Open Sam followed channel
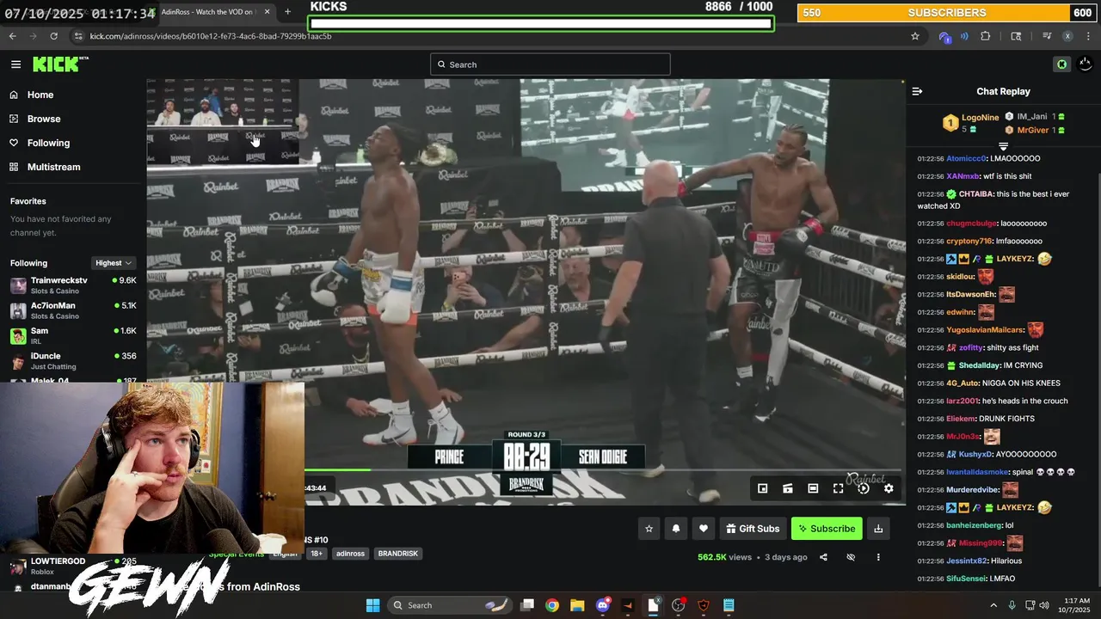The image size is (1101, 619). coord(73,335)
